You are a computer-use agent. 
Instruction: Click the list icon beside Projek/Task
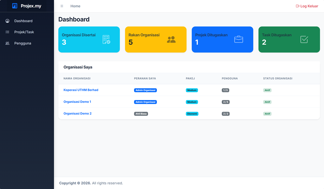[7, 32]
